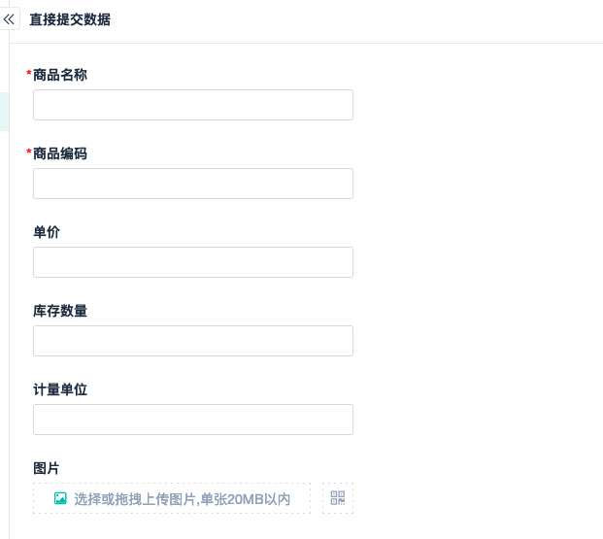Focus the 商品编码 input field
This screenshot has width=603, height=539.
pyautogui.click(x=192, y=184)
